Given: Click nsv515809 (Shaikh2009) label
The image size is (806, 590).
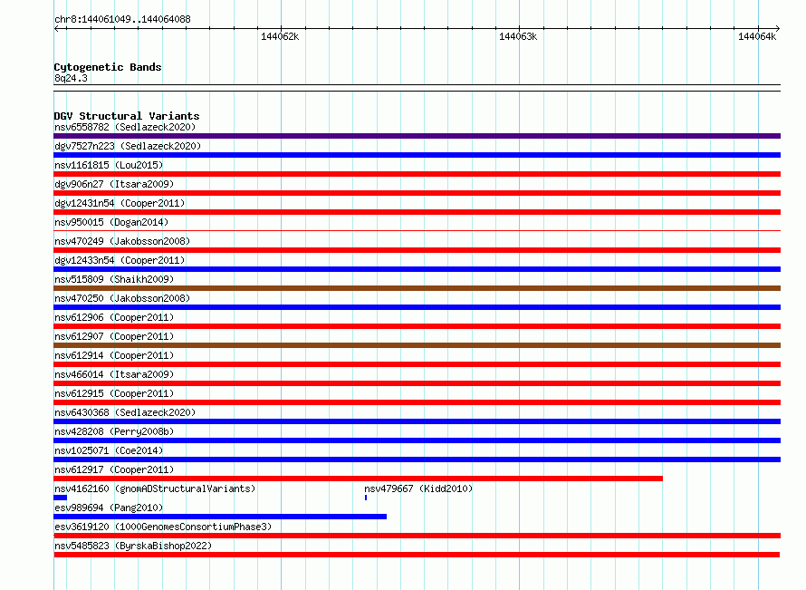Looking at the screenshot, I should (114, 279).
